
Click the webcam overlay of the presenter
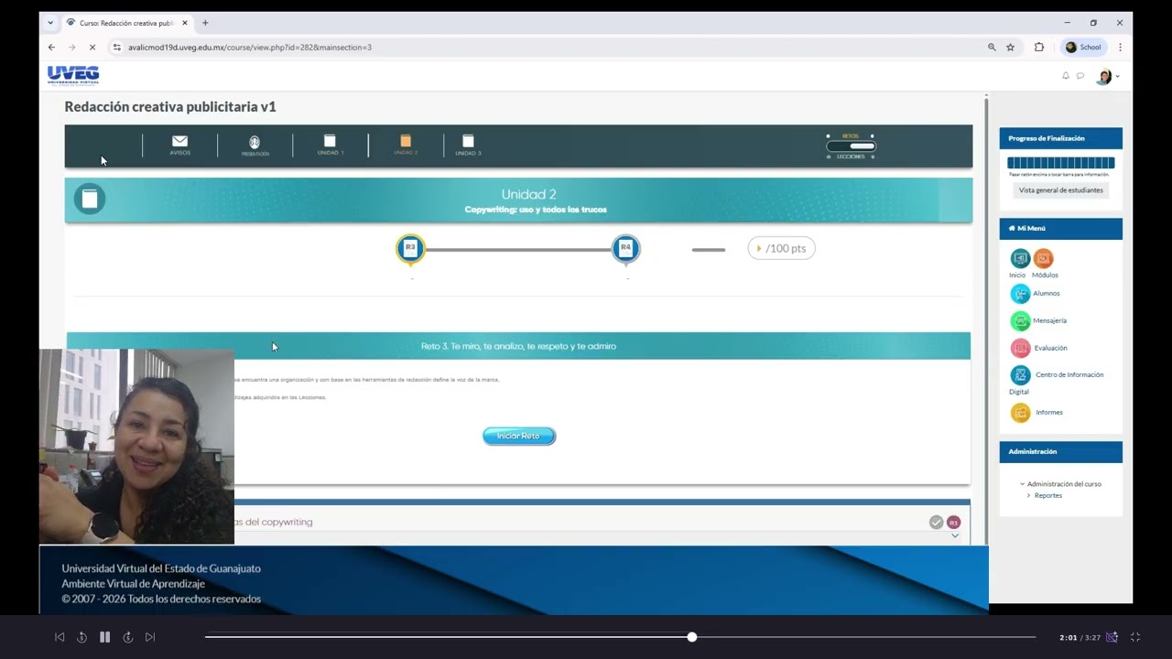136,447
